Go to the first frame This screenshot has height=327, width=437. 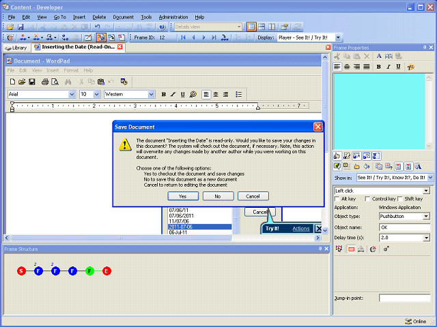click(183, 37)
